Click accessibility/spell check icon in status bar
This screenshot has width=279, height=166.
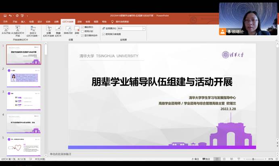pyautogui.click(x=30, y=159)
